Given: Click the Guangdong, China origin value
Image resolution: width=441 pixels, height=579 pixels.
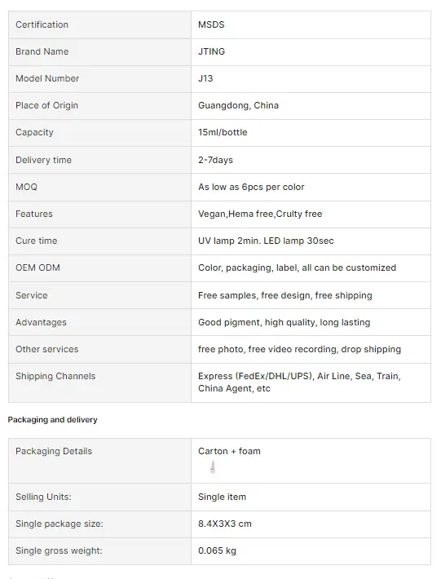Looking at the screenshot, I should pos(238,106).
